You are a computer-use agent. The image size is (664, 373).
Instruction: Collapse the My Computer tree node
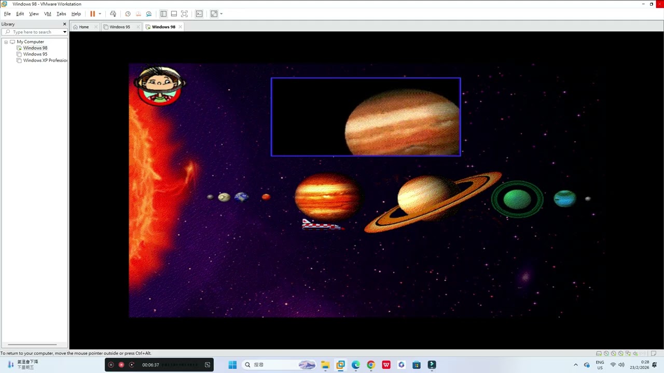click(x=6, y=42)
